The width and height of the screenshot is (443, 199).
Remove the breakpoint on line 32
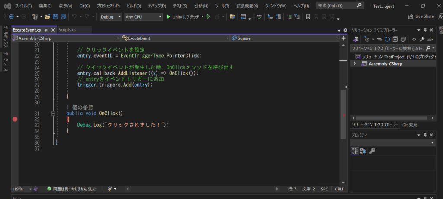[15, 119]
